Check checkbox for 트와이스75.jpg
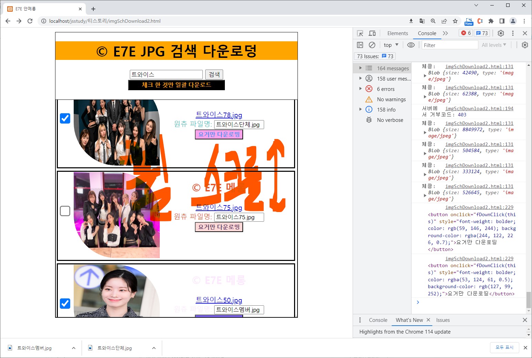 click(65, 211)
